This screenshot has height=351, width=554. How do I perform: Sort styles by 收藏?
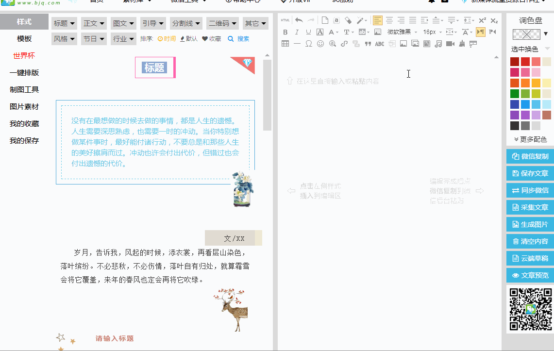212,38
